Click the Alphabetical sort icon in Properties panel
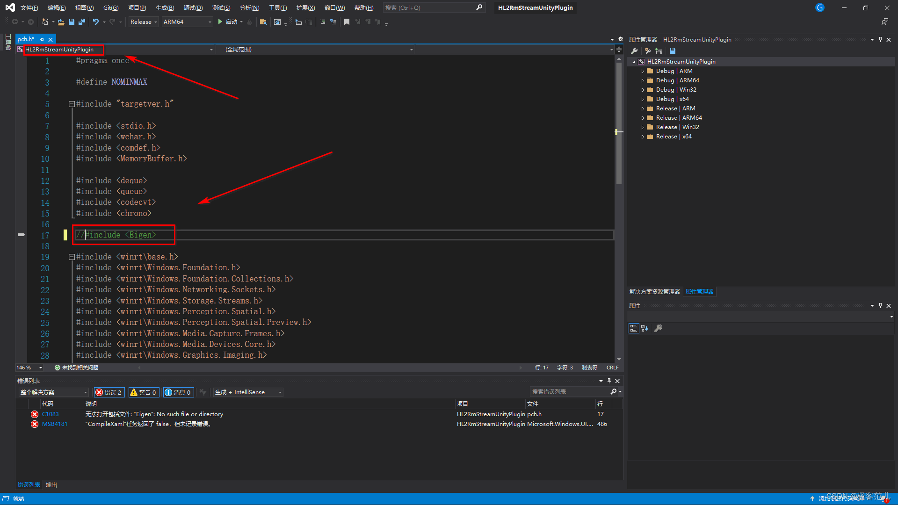 click(x=645, y=328)
